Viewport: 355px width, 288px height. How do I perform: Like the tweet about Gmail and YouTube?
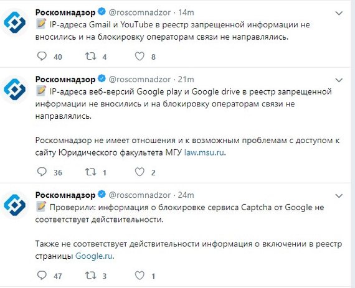tap(140, 56)
